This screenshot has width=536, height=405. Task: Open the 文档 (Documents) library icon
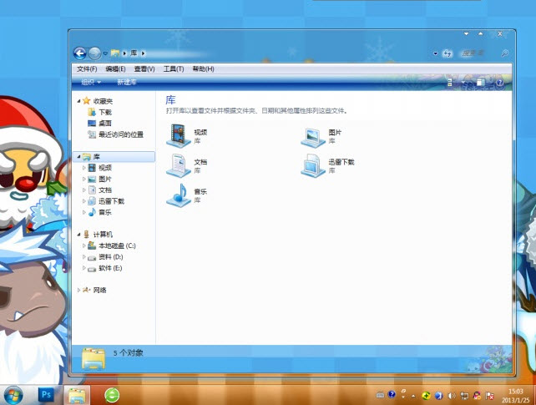178,165
